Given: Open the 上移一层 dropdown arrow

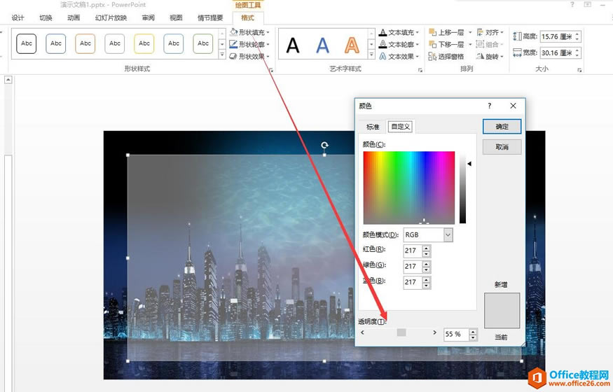Looking at the screenshot, I should [x=470, y=32].
